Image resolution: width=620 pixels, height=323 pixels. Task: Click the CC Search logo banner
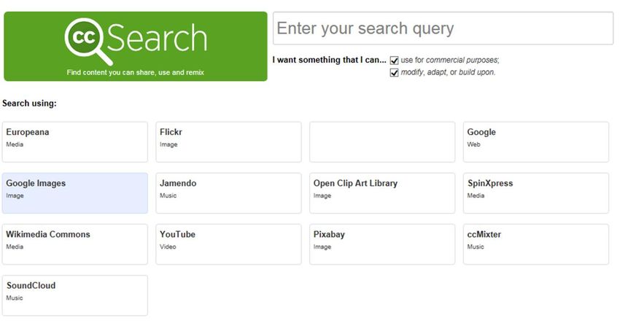[x=136, y=46]
